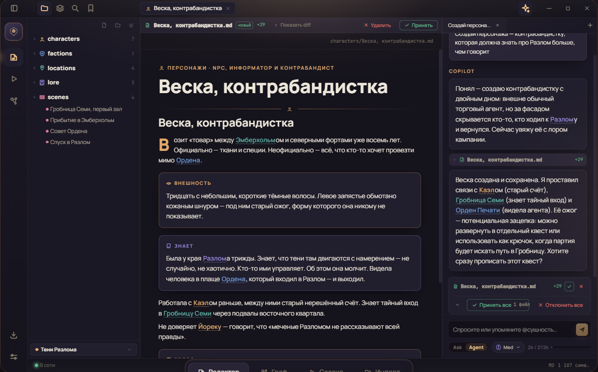Focus the copilot message input field
This screenshot has height=372, width=598.
511,329
